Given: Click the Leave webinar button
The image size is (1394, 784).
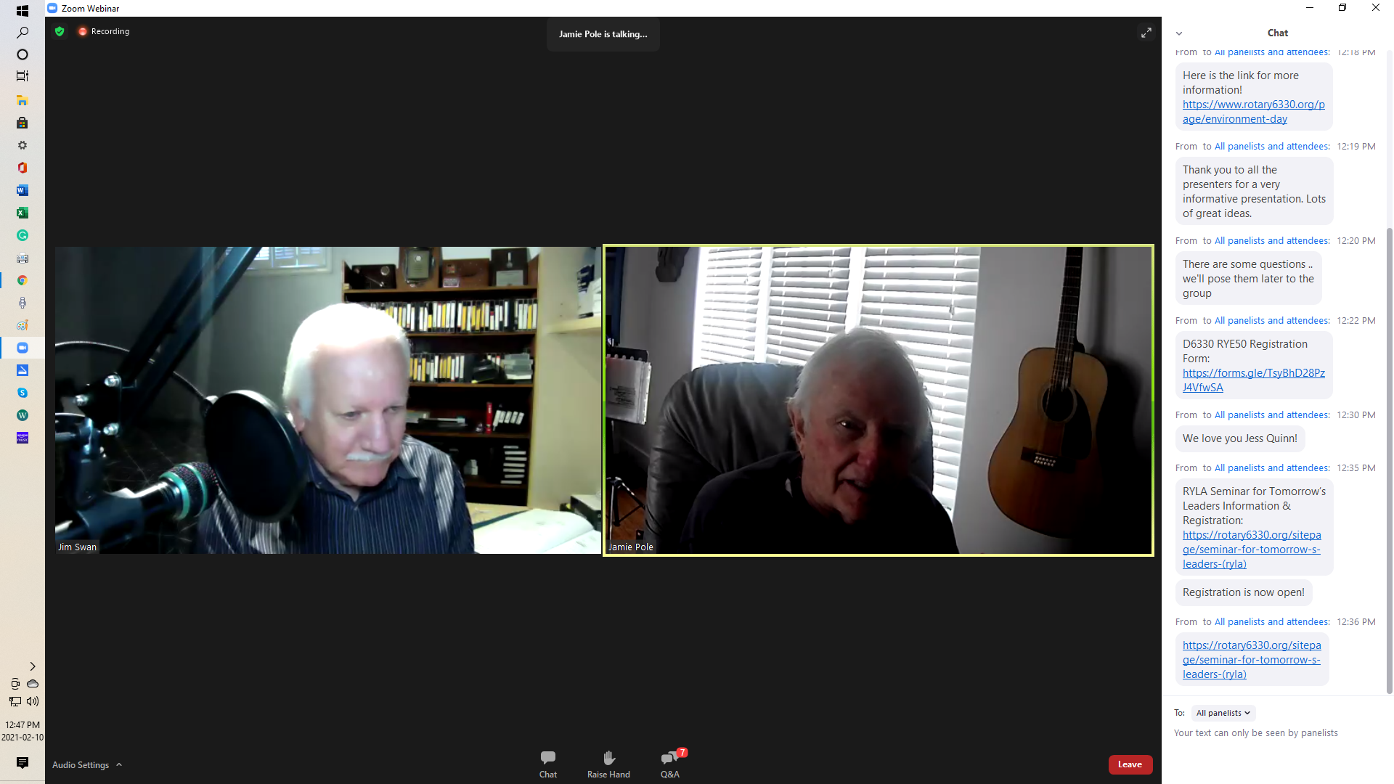Looking at the screenshot, I should coord(1130,764).
